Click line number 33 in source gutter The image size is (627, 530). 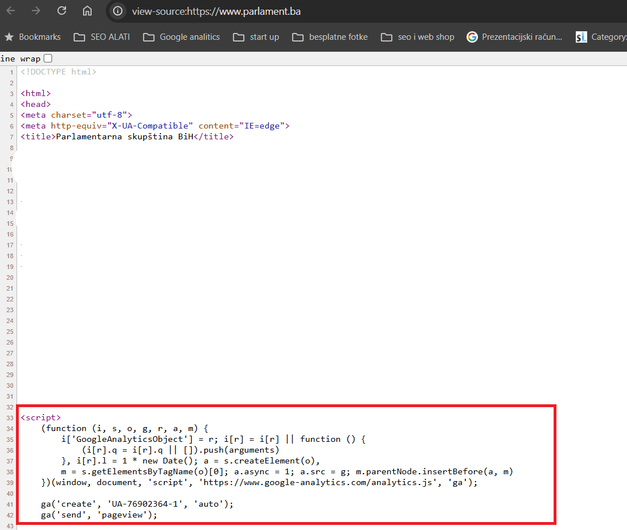10,418
